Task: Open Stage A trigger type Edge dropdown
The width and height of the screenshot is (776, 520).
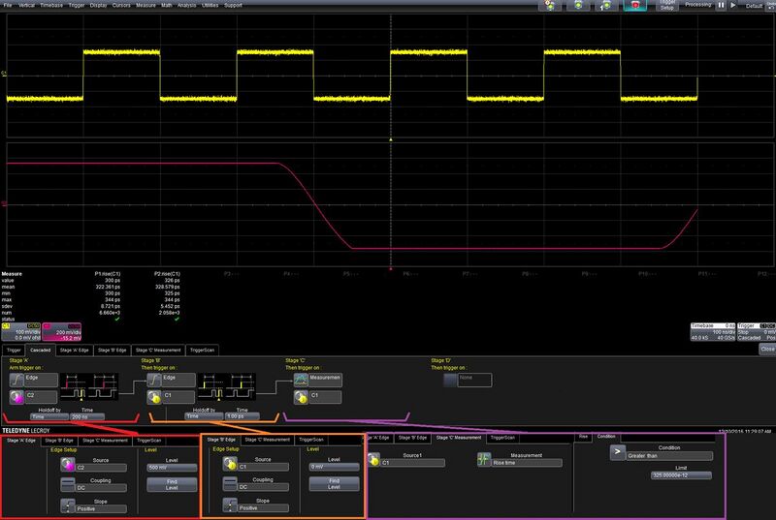Action: (x=41, y=380)
